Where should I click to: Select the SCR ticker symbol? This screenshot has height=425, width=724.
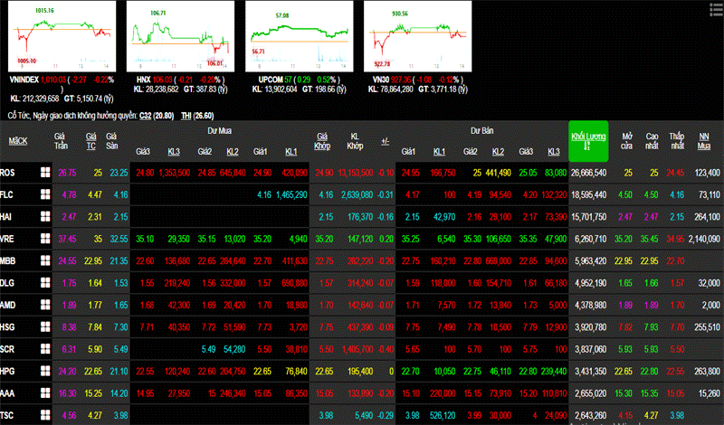[7, 349]
